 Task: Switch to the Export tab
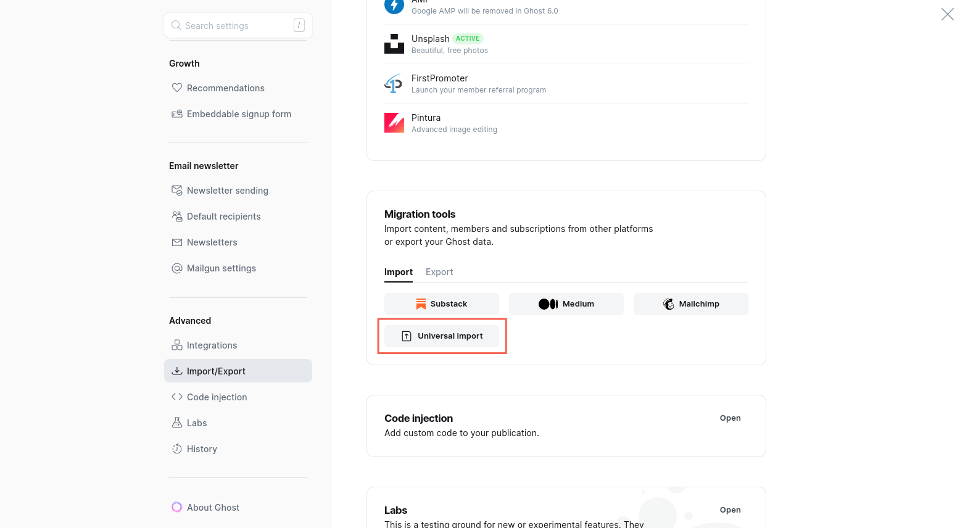(439, 272)
